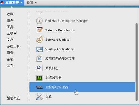Click the 设置 wrench and screwdriver icon
This screenshot has width=139, height=105.
39,97
